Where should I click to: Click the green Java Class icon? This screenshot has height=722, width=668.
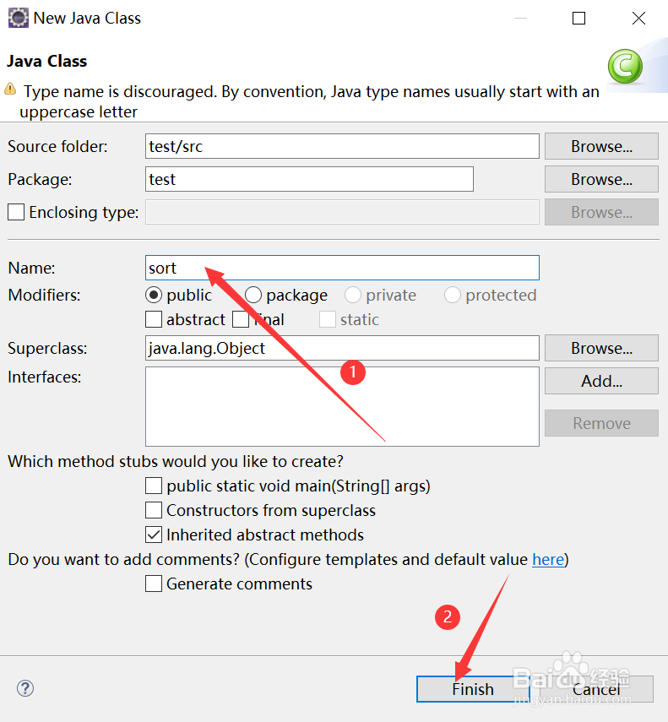coord(625,67)
